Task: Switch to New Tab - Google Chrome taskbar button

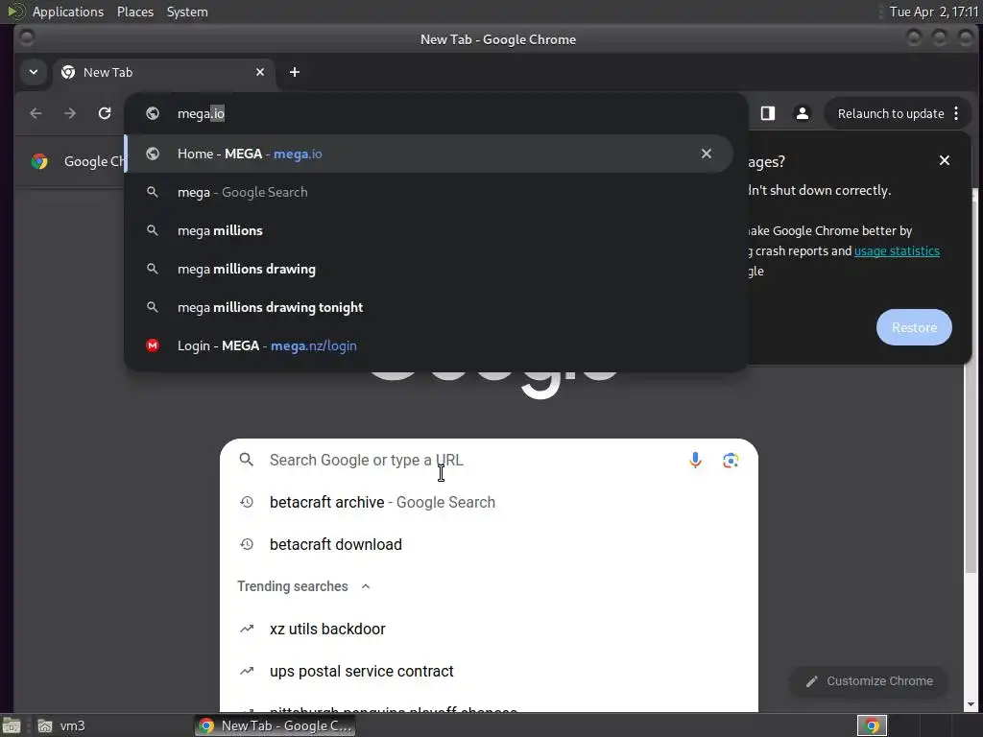Action: pyautogui.click(x=276, y=725)
